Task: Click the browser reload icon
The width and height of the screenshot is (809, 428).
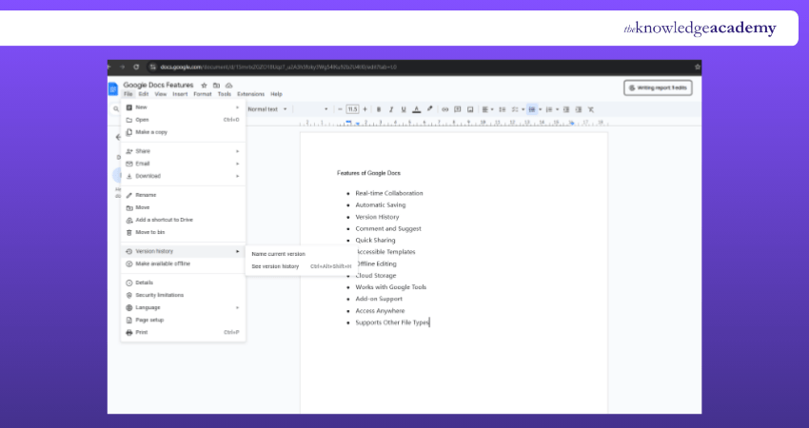Action: click(x=137, y=67)
